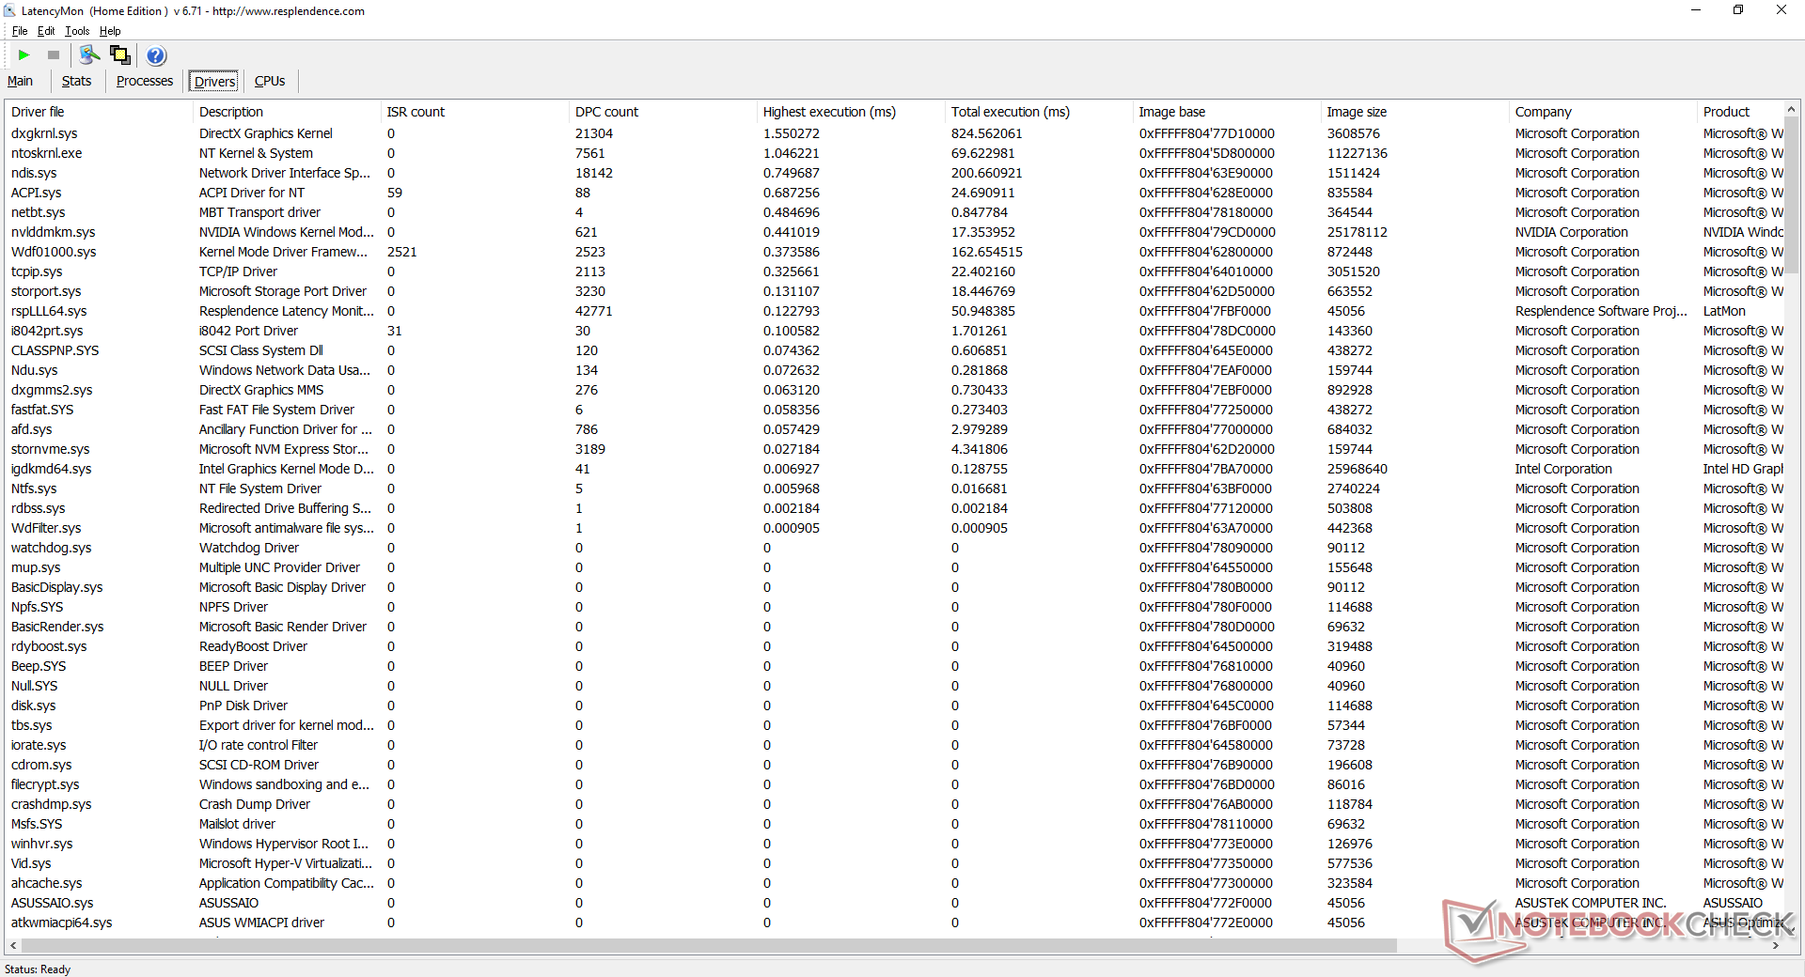Sort by the Product column header
The height and width of the screenshot is (977, 1805).
pos(1741,112)
